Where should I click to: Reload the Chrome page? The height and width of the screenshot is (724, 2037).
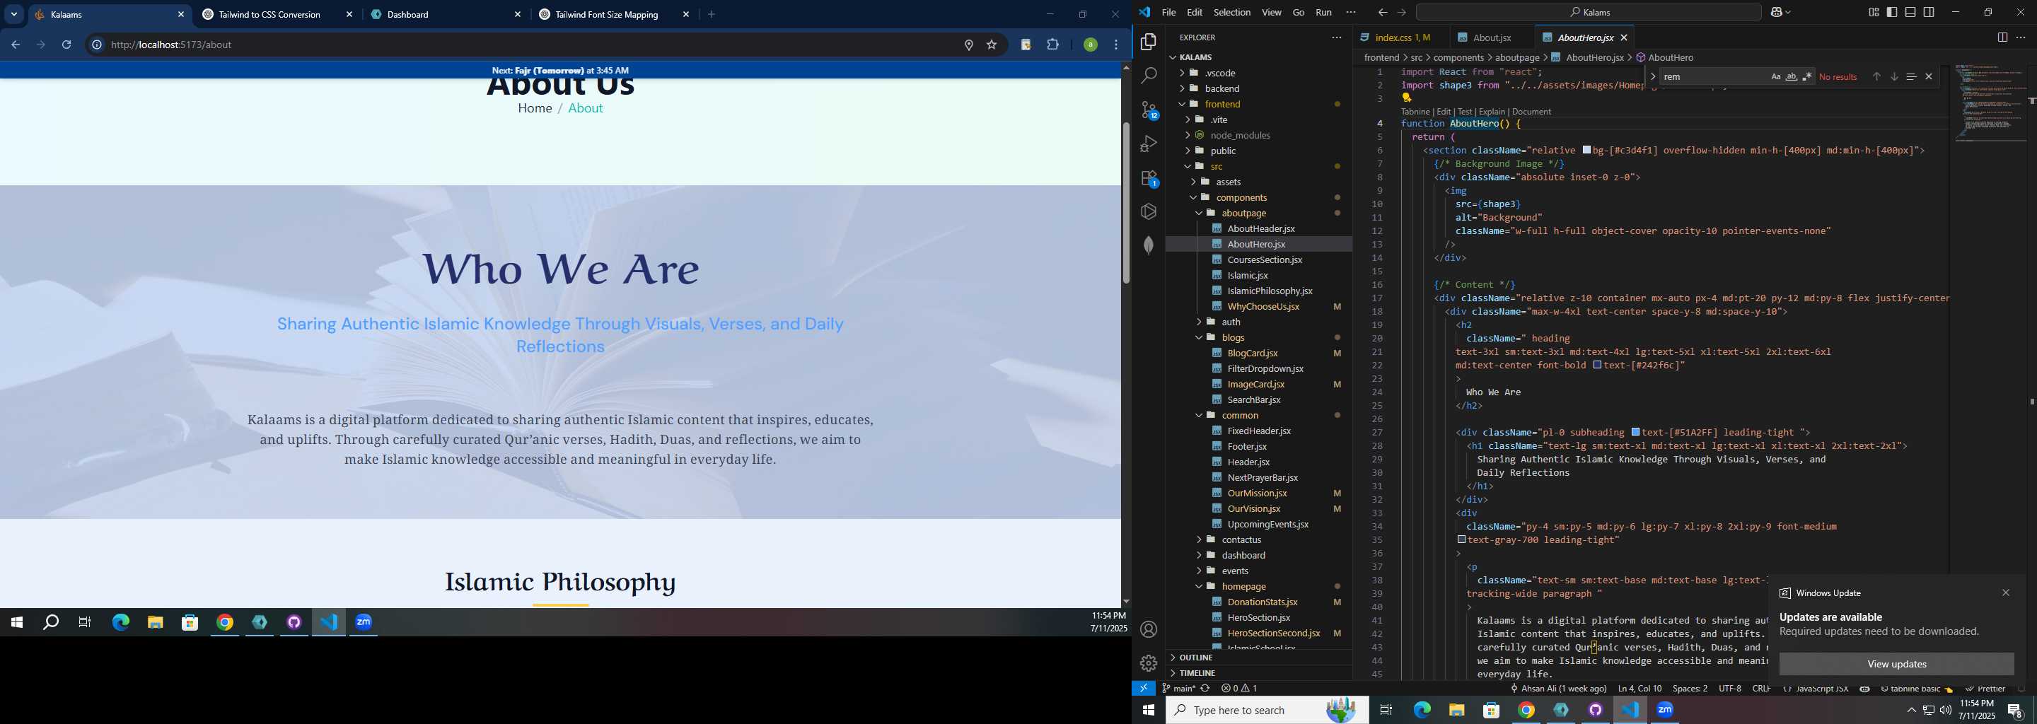coord(67,45)
